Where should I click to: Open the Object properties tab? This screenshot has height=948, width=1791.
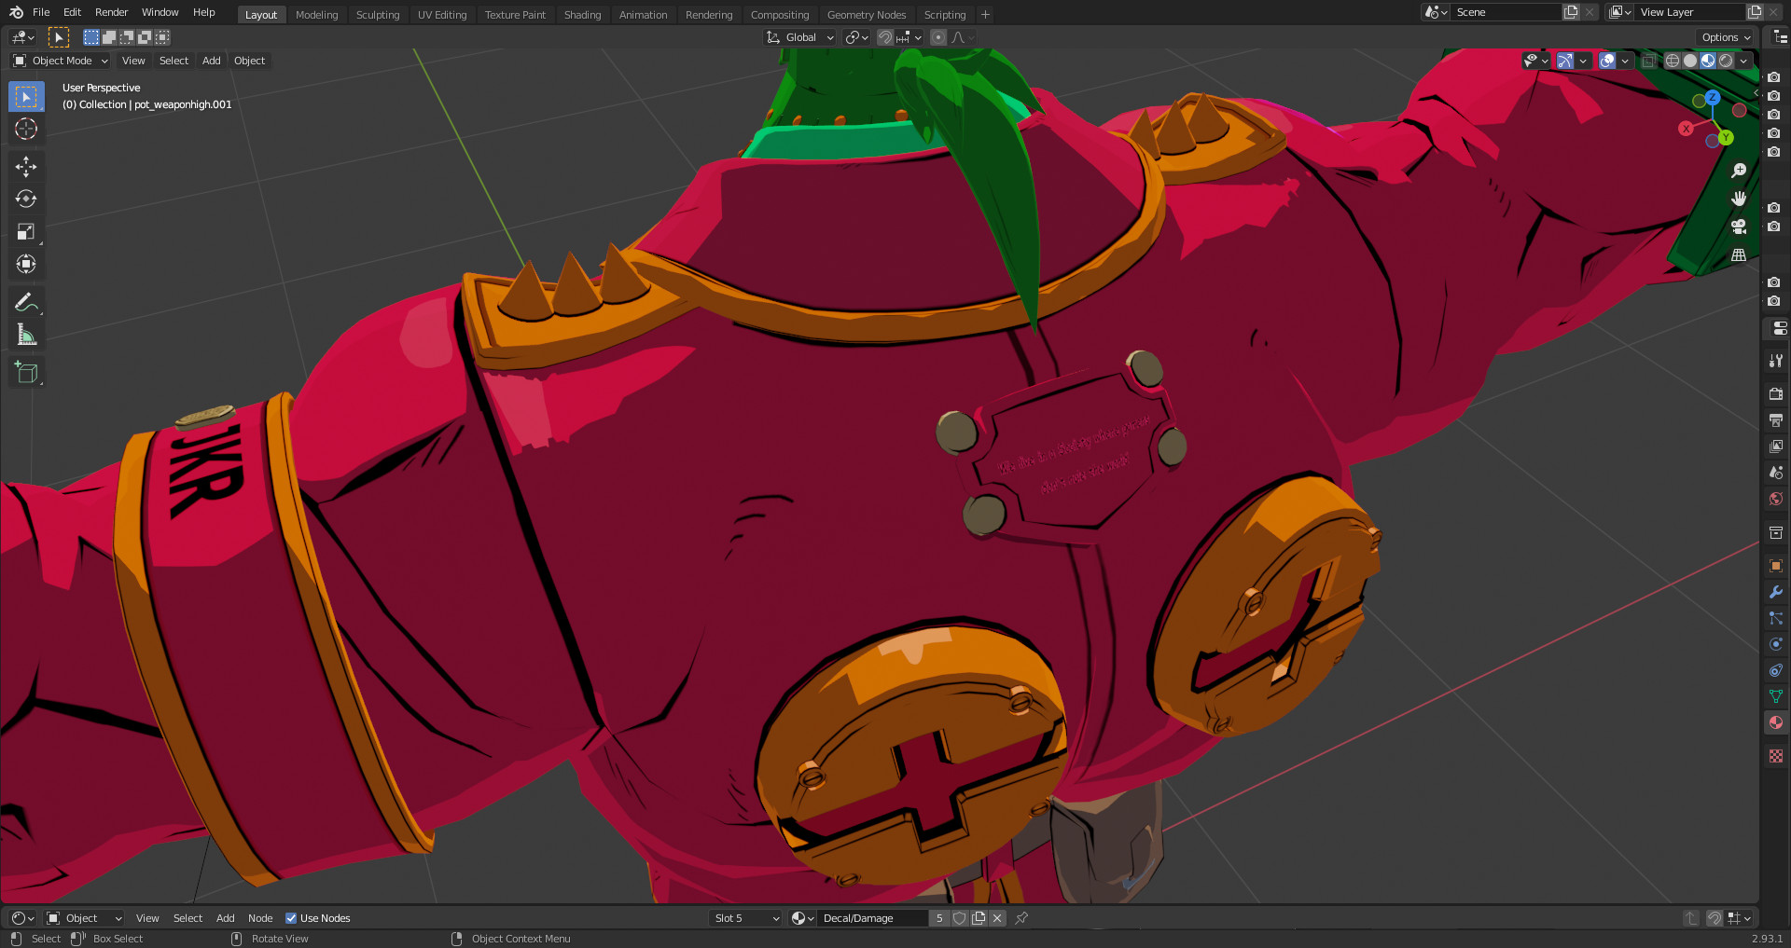(1776, 566)
